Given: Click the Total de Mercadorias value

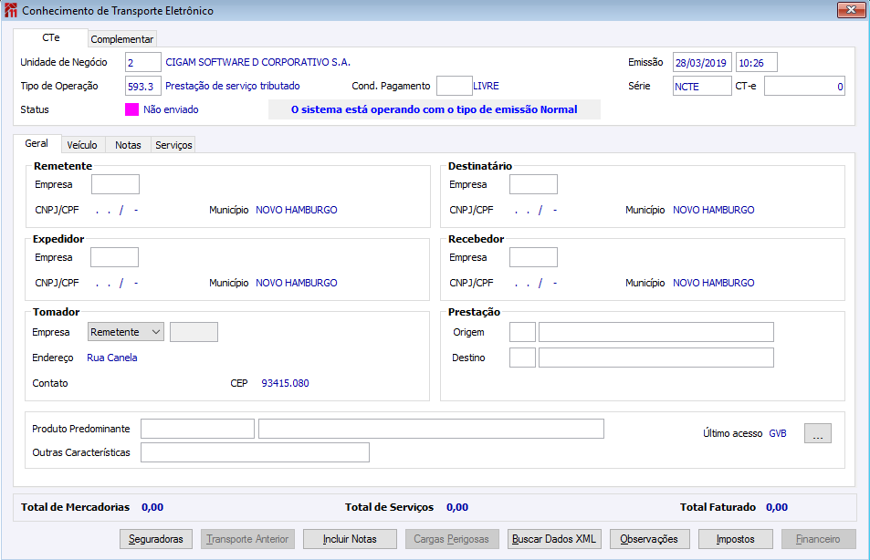Looking at the screenshot, I should point(152,507).
